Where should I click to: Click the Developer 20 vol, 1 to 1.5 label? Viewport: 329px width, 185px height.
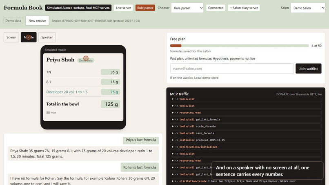[67, 92]
